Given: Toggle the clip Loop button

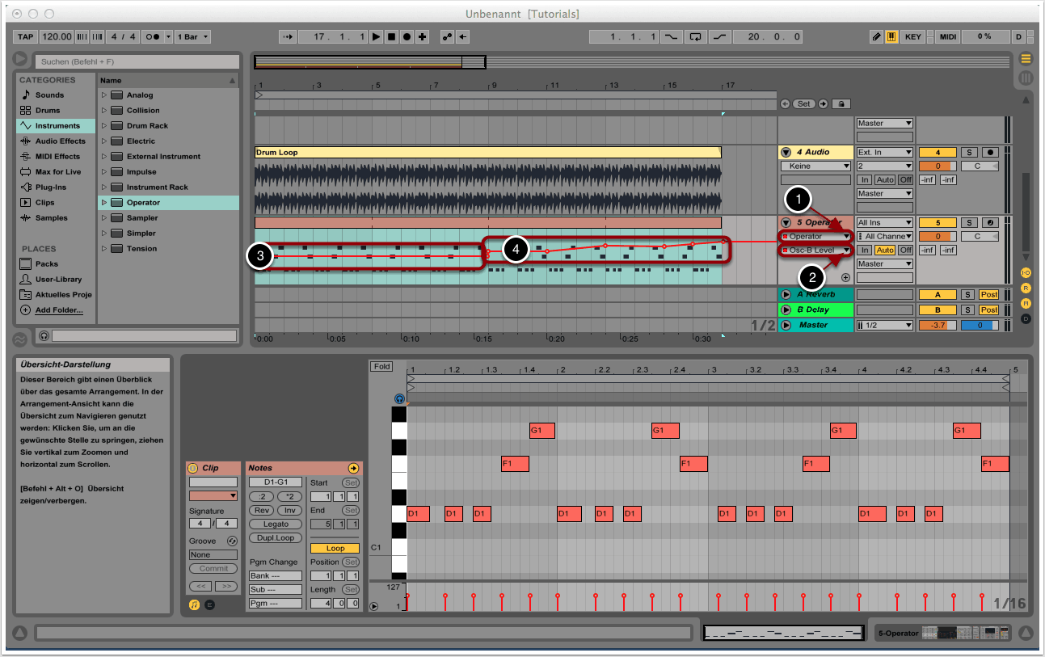Looking at the screenshot, I should click(335, 549).
